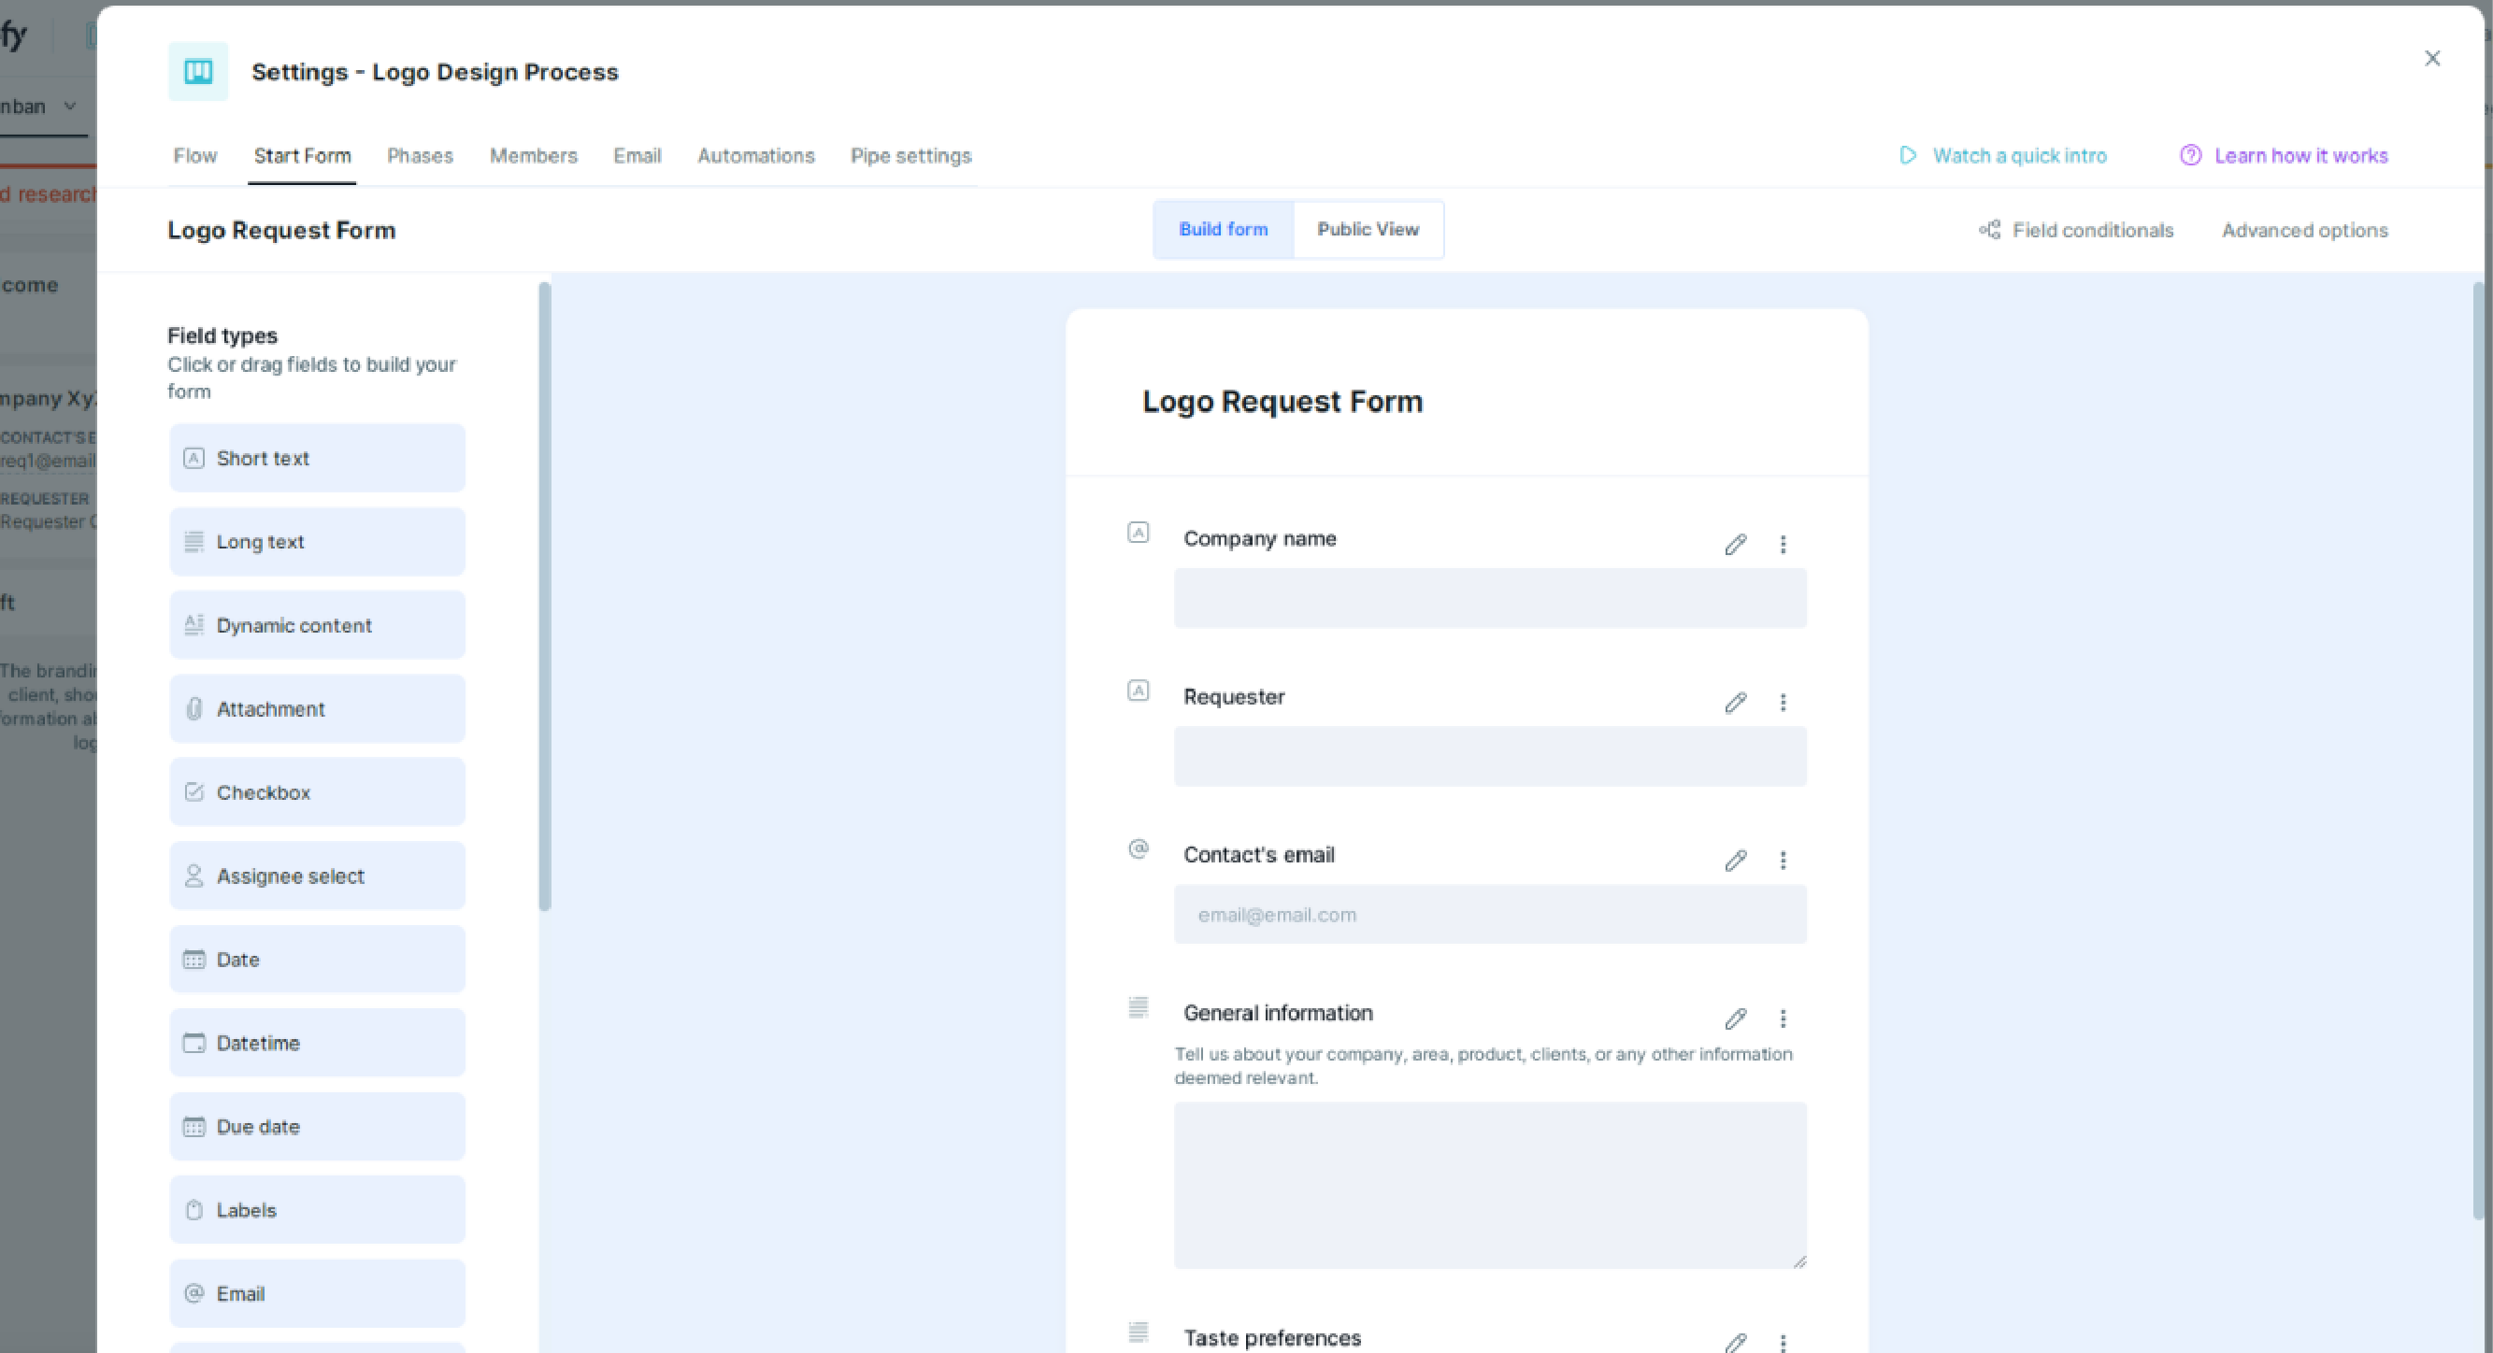Screen dimensions: 2493x1353
Task: Add a Labels field
Action: coord(318,1210)
